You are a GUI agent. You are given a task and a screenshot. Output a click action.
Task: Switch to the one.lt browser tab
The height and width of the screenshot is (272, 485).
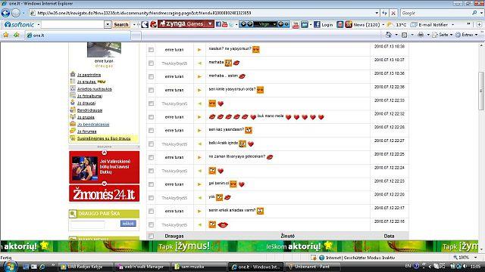point(77,36)
